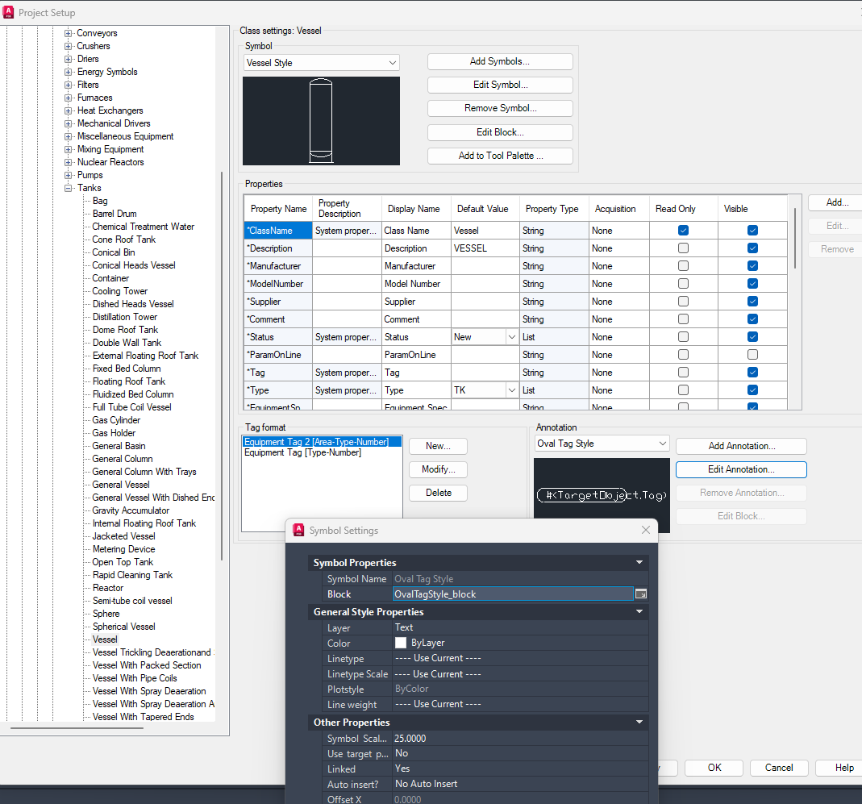Viewport: 862px width, 804px height.
Task: Collapse the Other Properties section arrow
Action: pyautogui.click(x=639, y=722)
